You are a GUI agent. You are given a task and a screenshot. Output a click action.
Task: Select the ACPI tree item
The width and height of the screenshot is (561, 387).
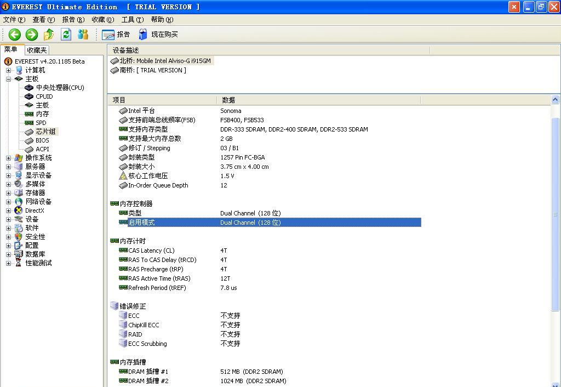coord(42,149)
